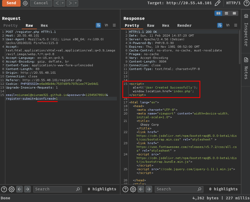Click the PHPSESSID cookie value
Viewport: 250px width, 202px height.
(69, 84)
